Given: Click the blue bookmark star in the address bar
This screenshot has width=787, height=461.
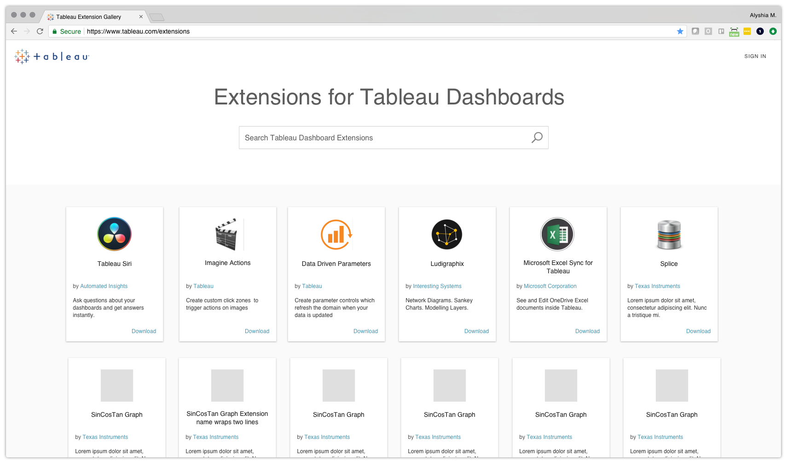Looking at the screenshot, I should (x=680, y=31).
